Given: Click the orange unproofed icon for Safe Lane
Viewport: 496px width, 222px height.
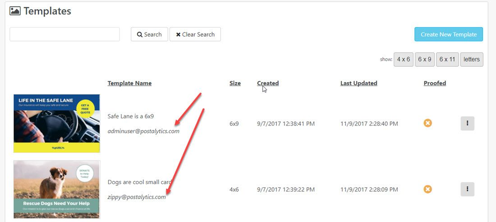Looking at the screenshot, I should [x=427, y=123].
